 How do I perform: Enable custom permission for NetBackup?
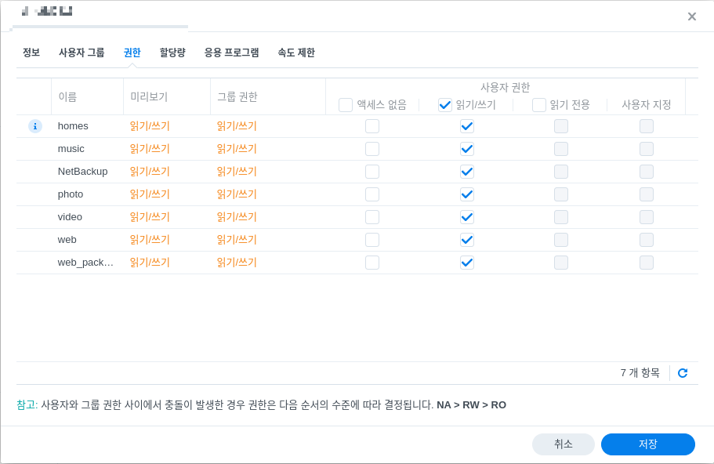[647, 172]
